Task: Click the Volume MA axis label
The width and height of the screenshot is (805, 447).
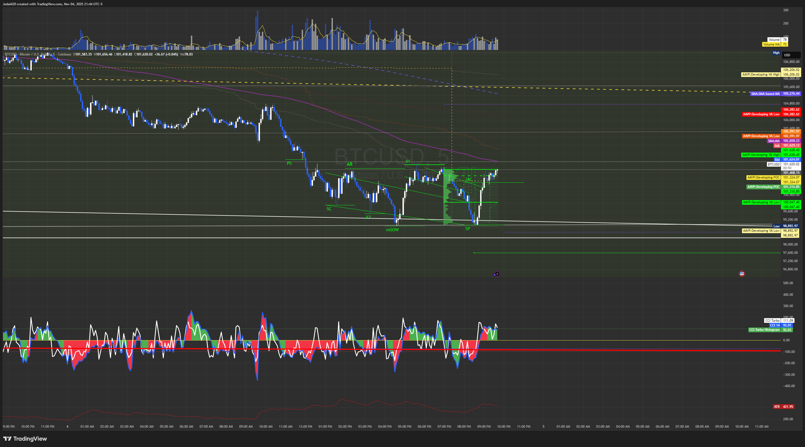Action: click(x=771, y=44)
